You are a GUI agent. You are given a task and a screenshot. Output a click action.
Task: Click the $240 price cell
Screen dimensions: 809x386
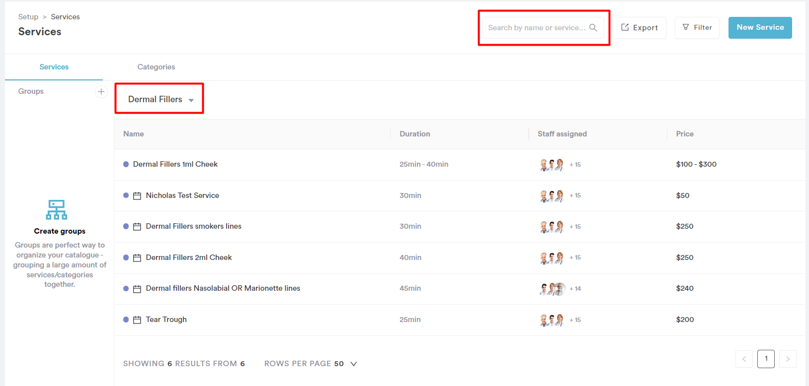point(685,288)
